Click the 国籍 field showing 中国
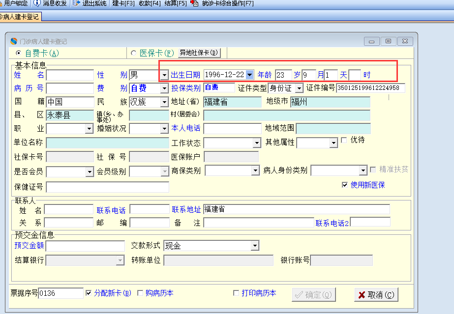The image size is (454, 314). tap(70, 102)
